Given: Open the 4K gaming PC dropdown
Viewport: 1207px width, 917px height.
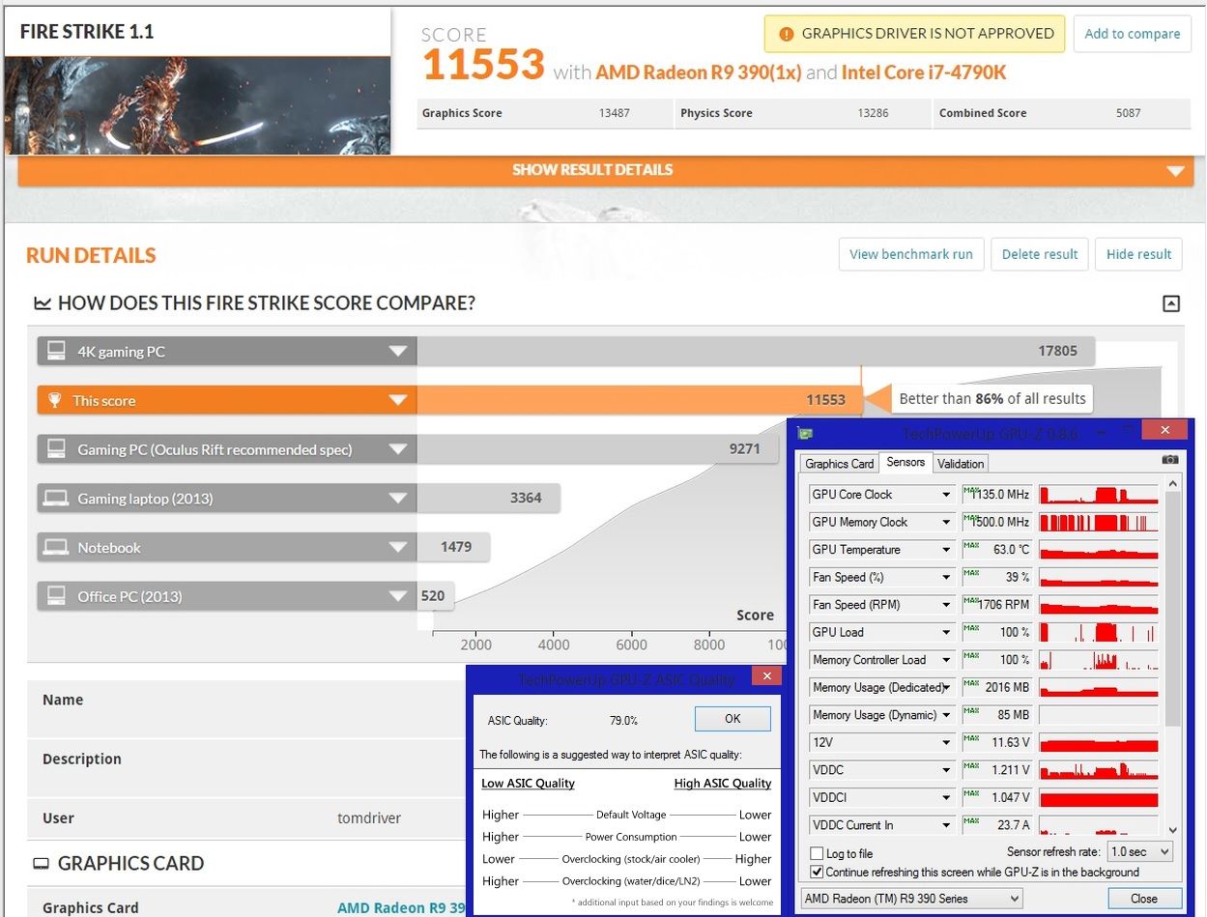Looking at the screenshot, I should (397, 351).
